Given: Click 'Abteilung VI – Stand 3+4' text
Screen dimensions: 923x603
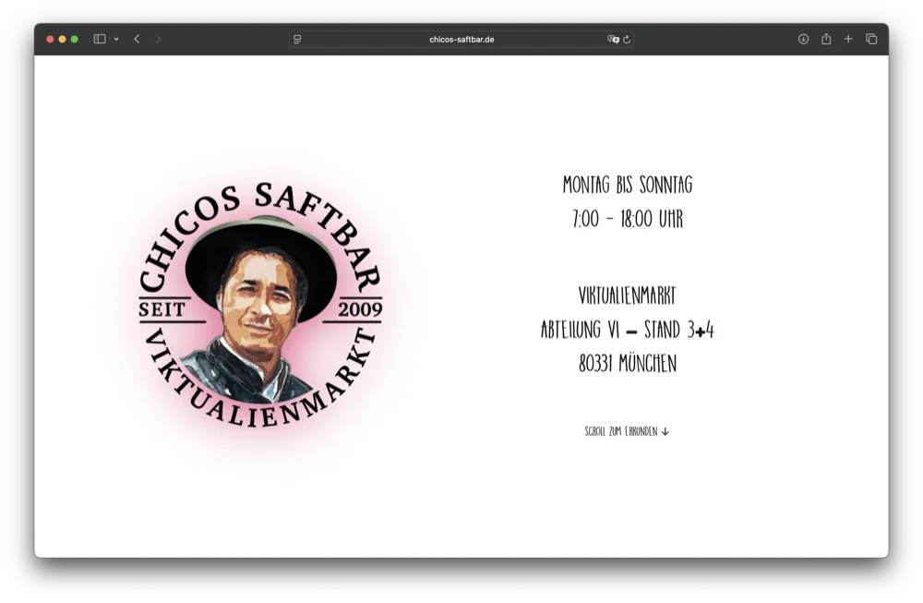Looking at the screenshot, I should pyautogui.click(x=628, y=330).
